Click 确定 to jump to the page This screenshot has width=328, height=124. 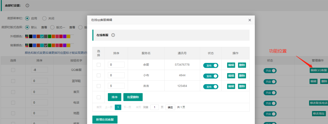coord(170,107)
